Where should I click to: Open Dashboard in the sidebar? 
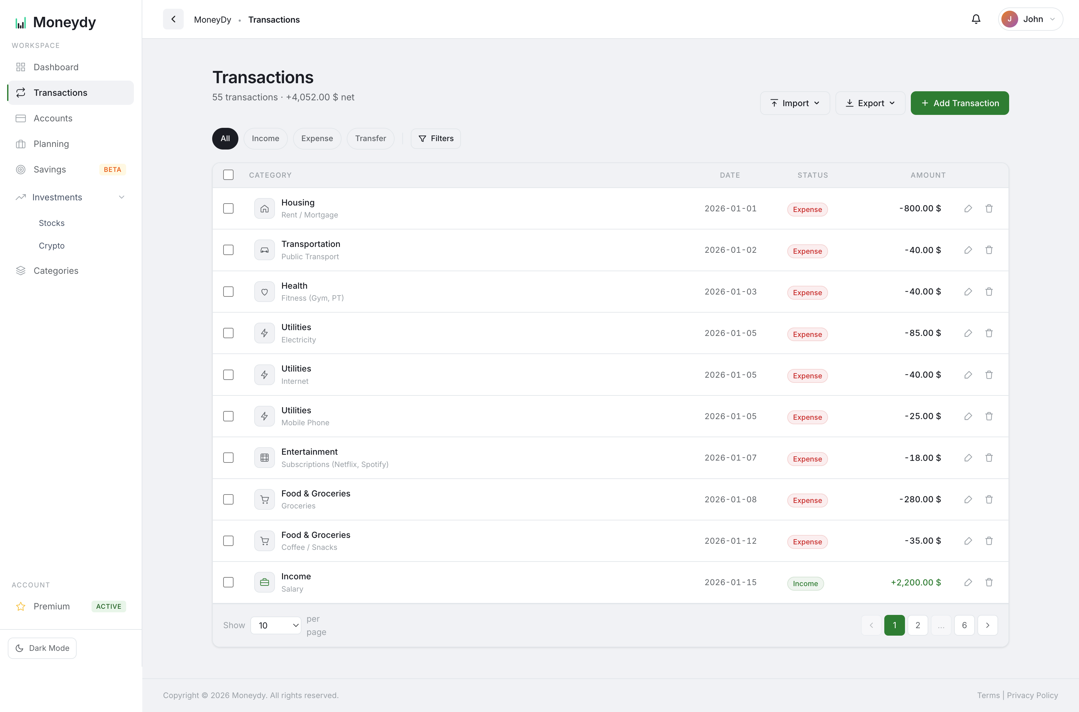click(71, 67)
